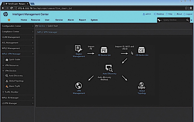This screenshot has height=122, width=194.
Task: Click the VPN Management text link
Action: [x=79, y=92]
